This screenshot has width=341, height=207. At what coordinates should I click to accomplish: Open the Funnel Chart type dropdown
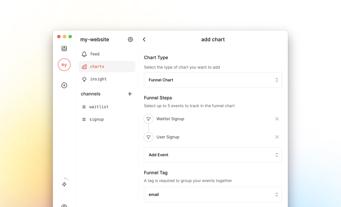coord(213,80)
